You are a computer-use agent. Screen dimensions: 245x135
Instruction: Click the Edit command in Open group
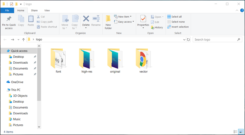pos(155,22)
